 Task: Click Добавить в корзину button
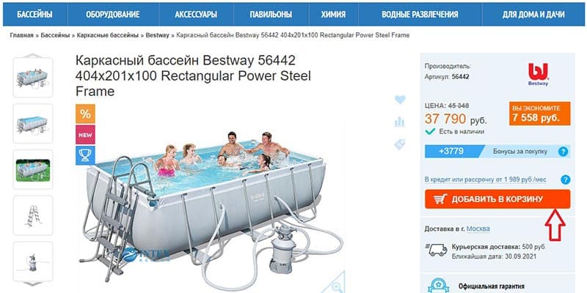(497, 199)
